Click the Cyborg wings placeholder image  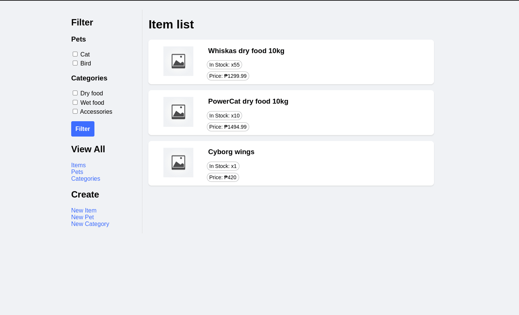point(178,162)
